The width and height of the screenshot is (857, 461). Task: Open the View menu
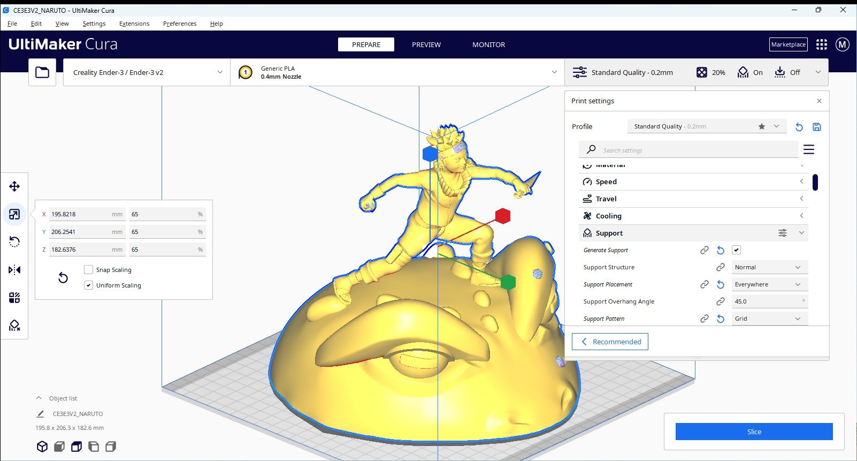point(62,24)
